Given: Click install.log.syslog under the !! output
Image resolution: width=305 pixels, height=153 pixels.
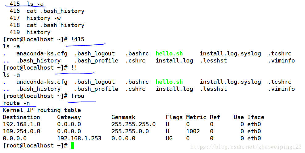Looking at the screenshot, I should (230, 82).
